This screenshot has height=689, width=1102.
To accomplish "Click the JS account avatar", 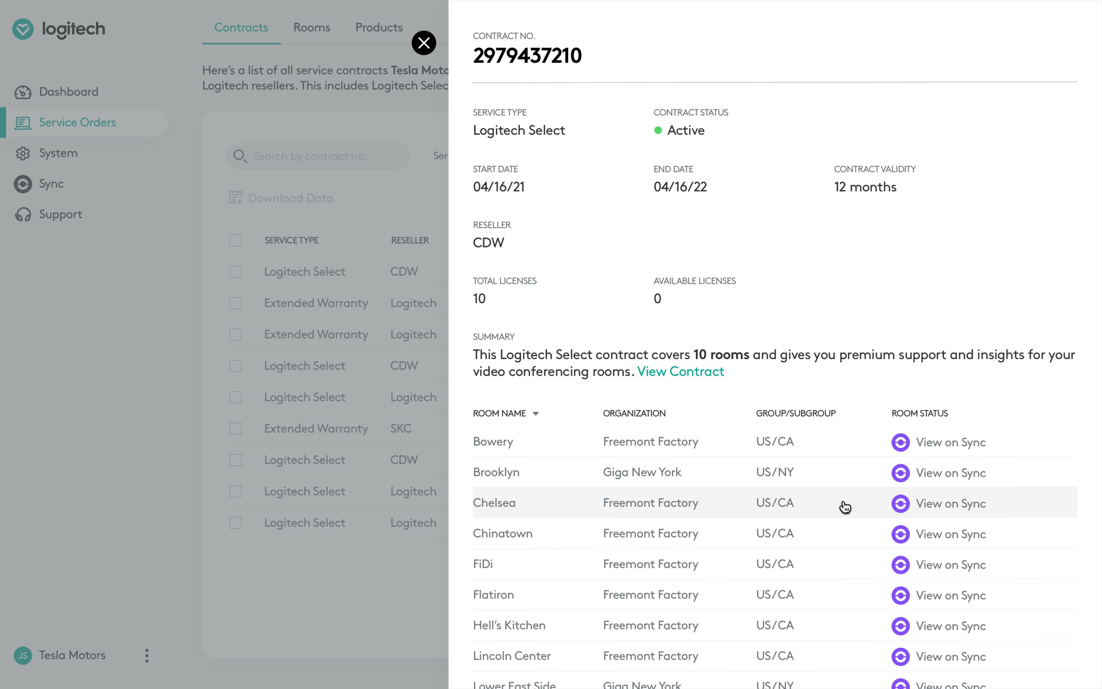I will pyautogui.click(x=23, y=655).
